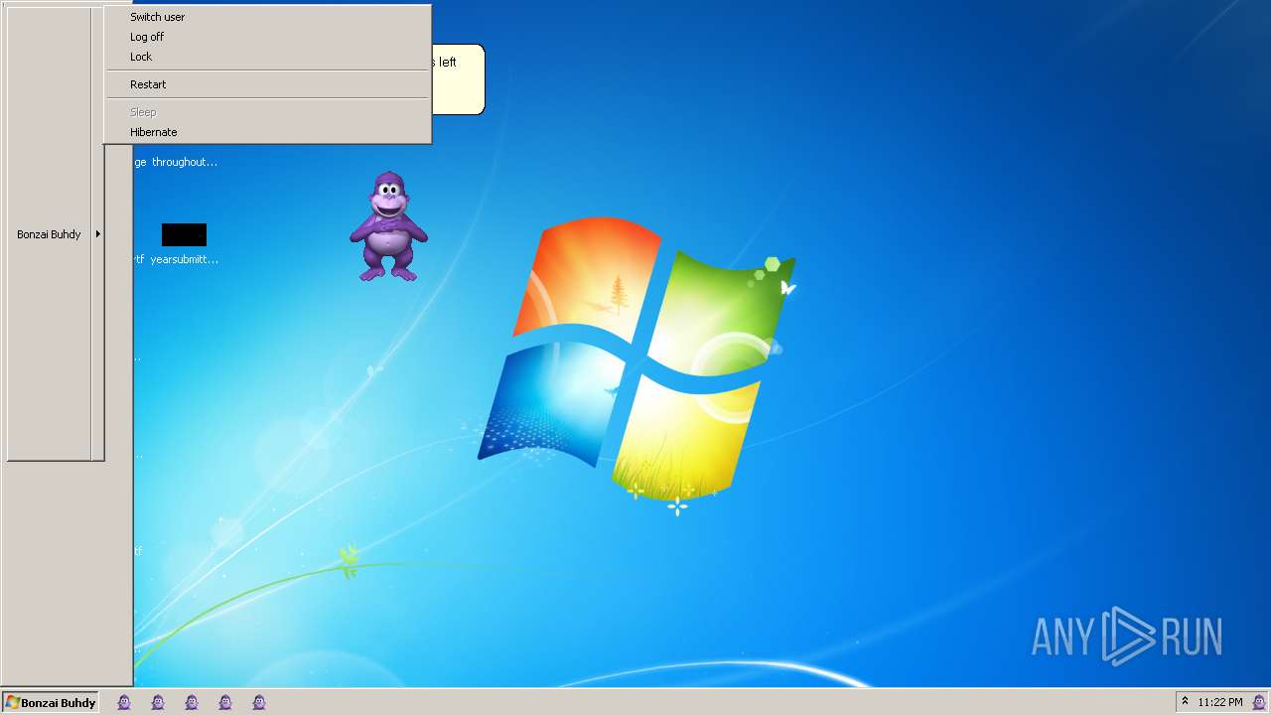Show hidden tray icons with the chevron
This screenshot has height=715, width=1271.
(1185, 701)
